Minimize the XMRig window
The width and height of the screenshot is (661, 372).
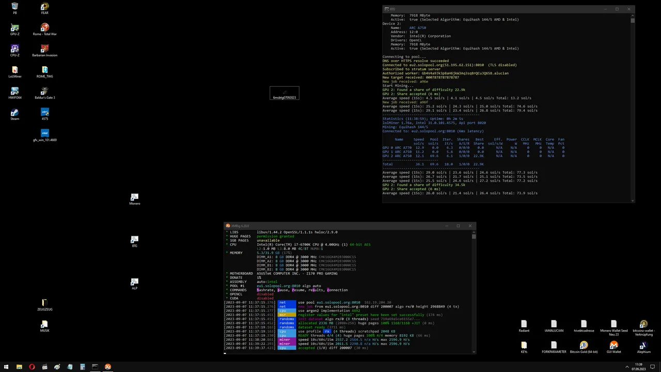pos(446,226)
